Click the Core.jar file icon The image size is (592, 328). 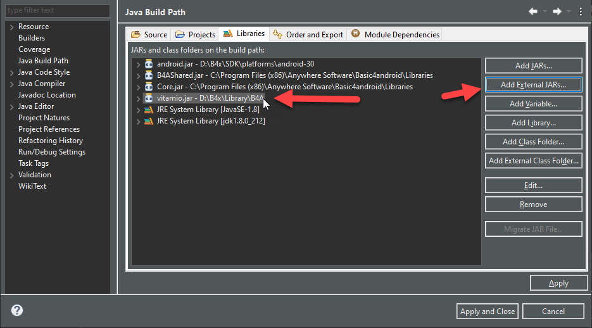pyautogui.click(x=149, y=87)
